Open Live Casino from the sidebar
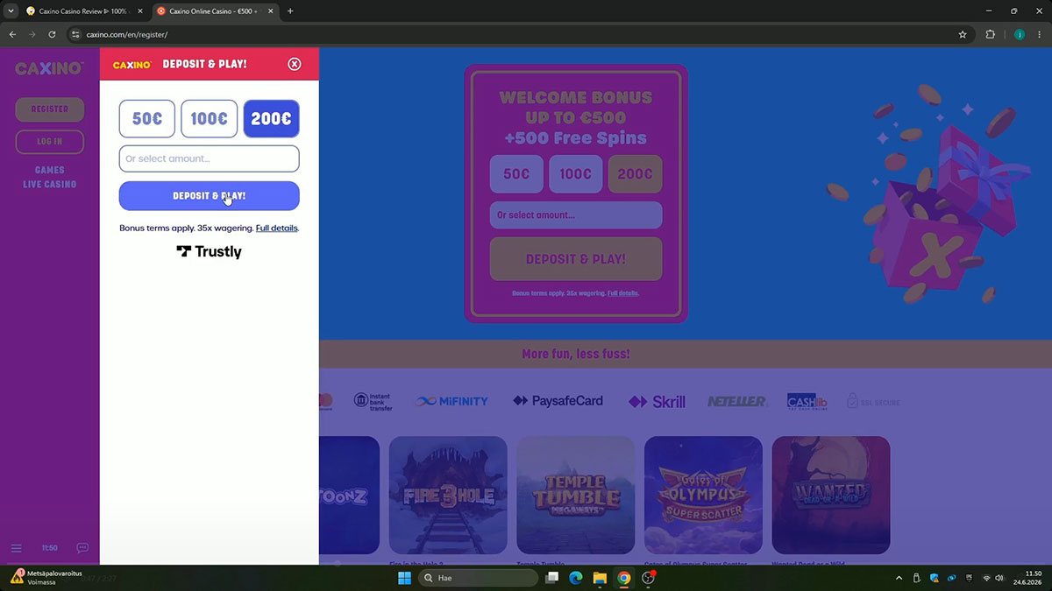Screen dimensions: 1052x591 (50, 185)
